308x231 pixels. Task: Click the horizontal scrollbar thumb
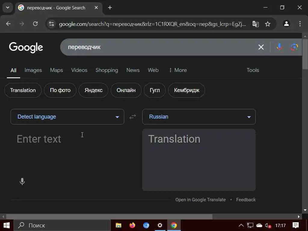tap(109, 217)
